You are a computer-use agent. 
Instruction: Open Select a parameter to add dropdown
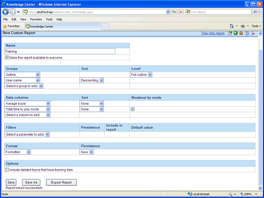click(x=27, y=134)
